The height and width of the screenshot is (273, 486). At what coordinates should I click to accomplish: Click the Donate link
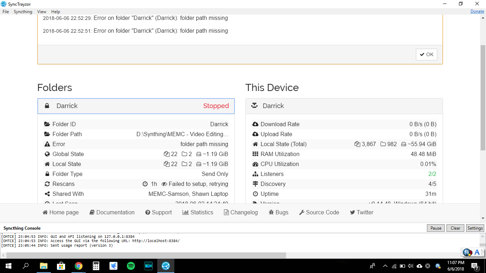pos(477,11)
